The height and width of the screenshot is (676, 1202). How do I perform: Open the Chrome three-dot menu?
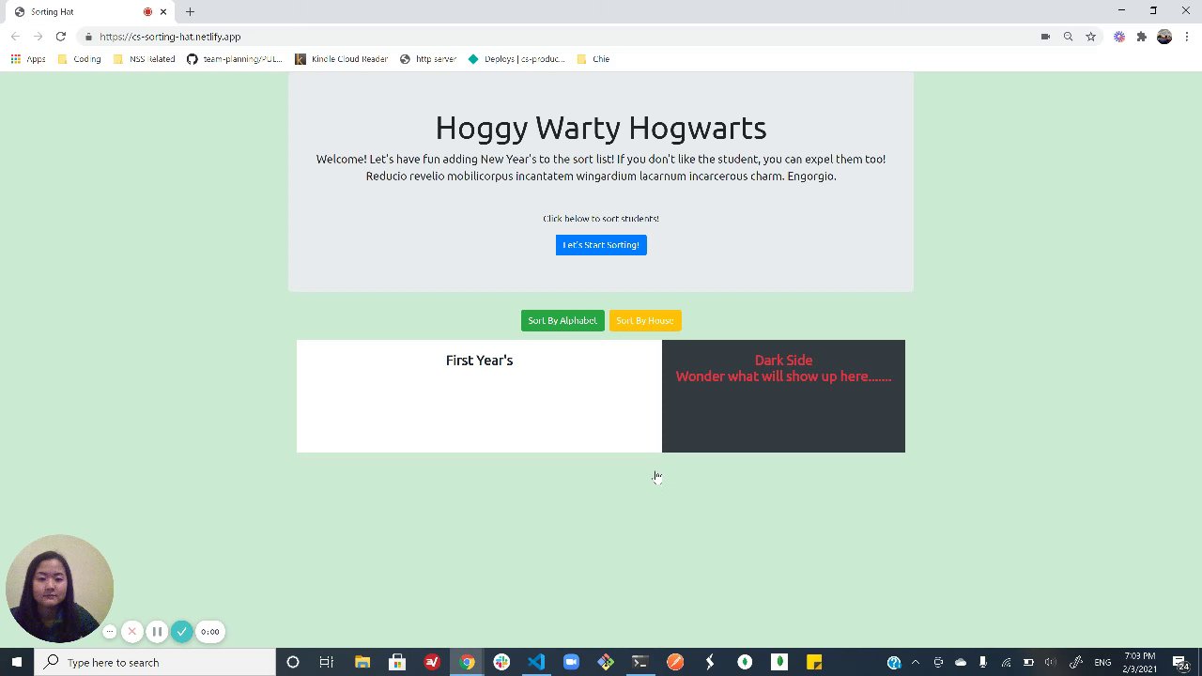[x=1187, y=37]
